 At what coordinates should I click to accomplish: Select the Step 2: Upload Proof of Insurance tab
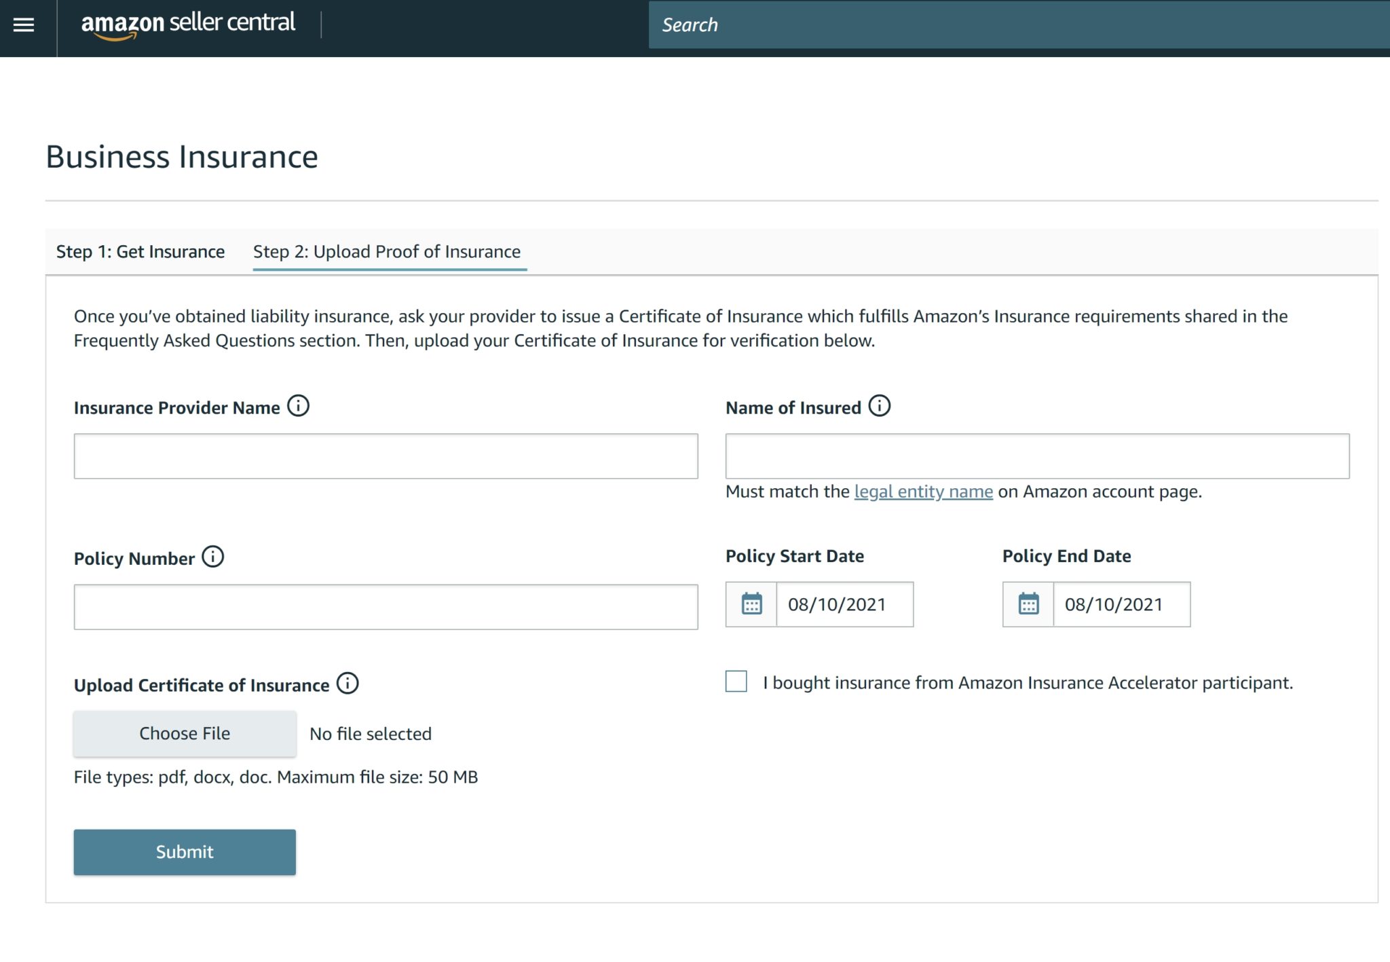[x=387, y=251]
